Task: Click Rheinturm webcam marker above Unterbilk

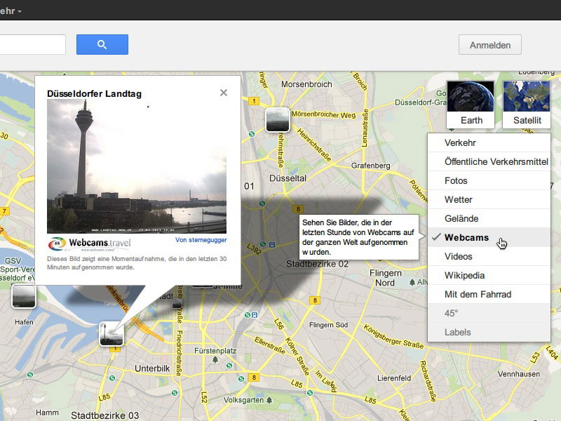Action: click(x=111, y=334)
